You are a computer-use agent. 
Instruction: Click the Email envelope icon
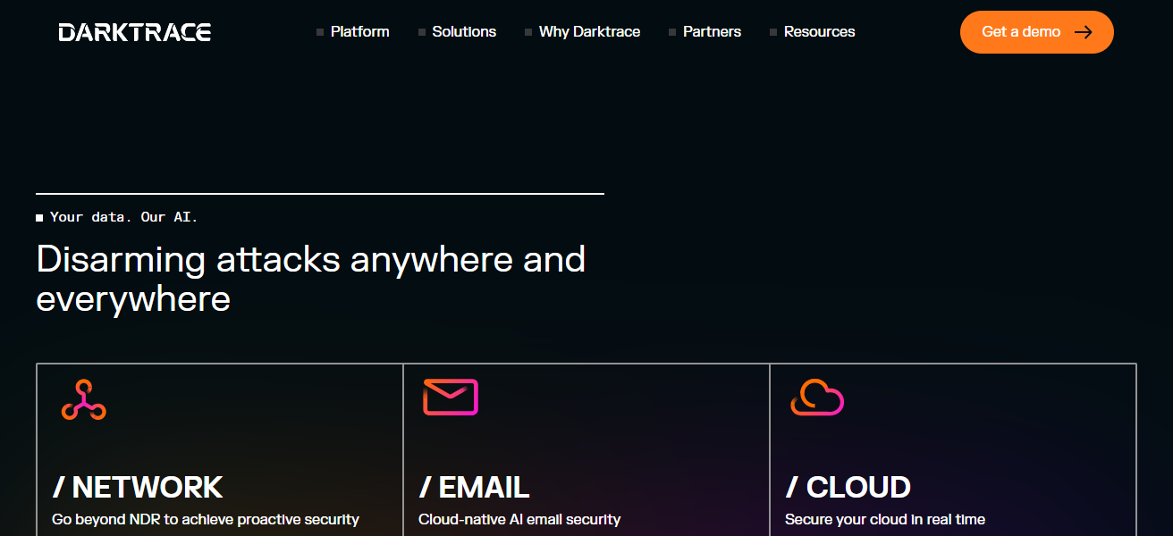pyautogui.click(x=451, y=398)
